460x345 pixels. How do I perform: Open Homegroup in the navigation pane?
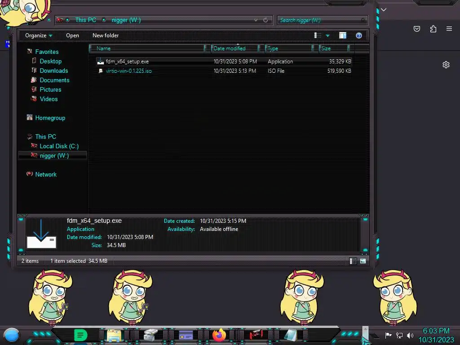coord(50,118)
